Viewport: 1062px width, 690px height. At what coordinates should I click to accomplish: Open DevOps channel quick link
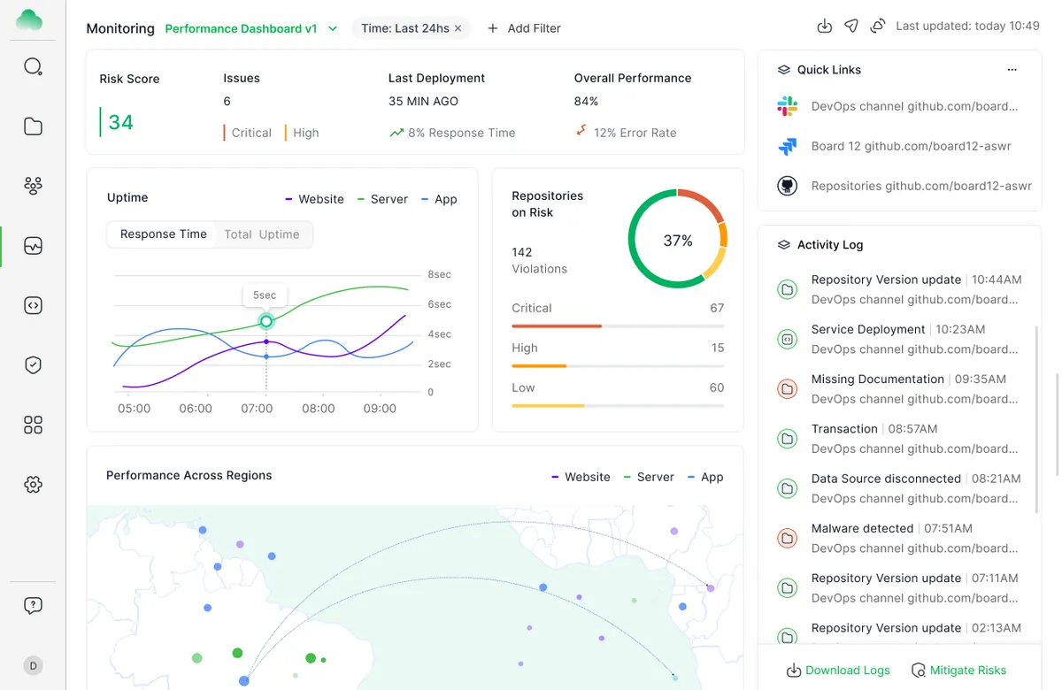coord(914,106)
